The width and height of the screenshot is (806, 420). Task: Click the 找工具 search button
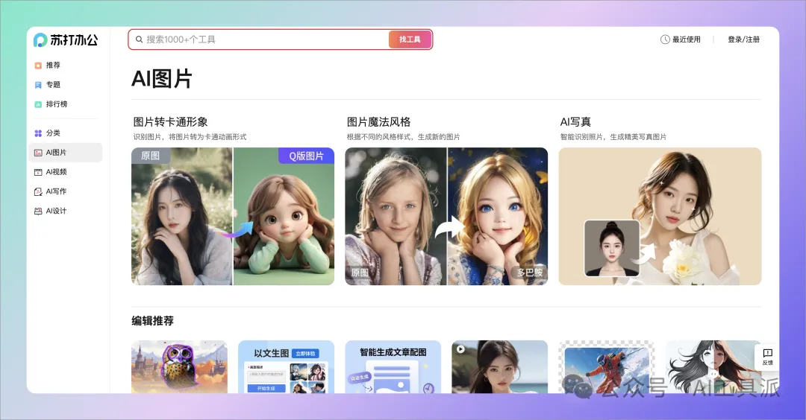click(410, 39)
